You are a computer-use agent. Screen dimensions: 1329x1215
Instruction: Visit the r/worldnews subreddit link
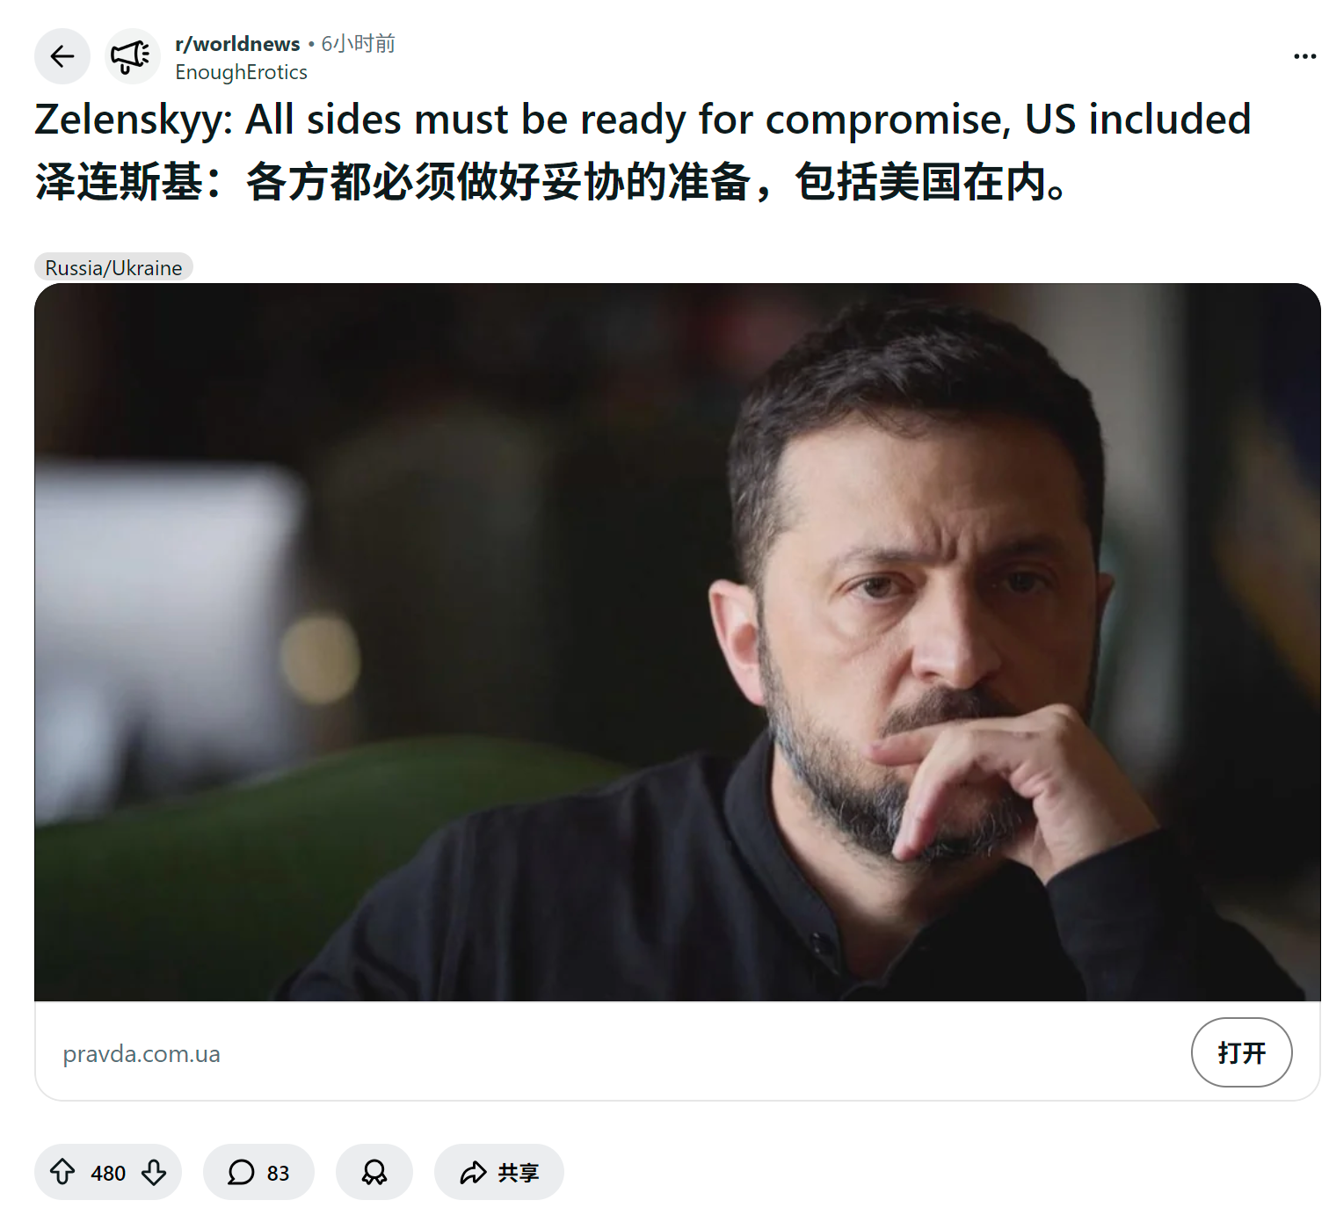click(237, 44)
